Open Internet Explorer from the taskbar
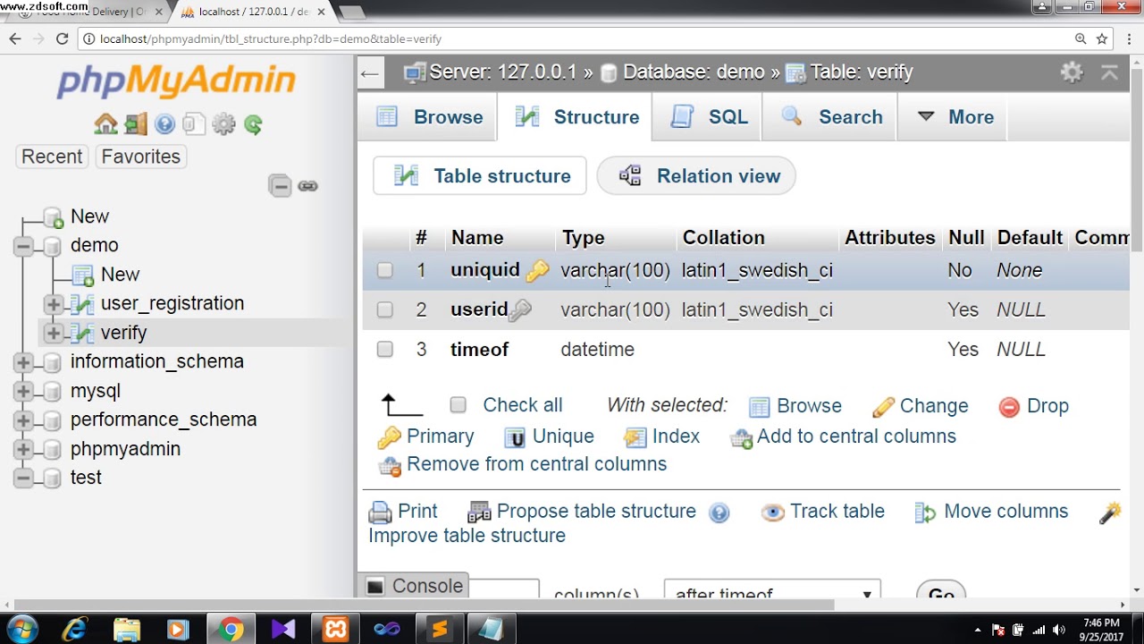 pyautogui.click(x=75, y=630)
